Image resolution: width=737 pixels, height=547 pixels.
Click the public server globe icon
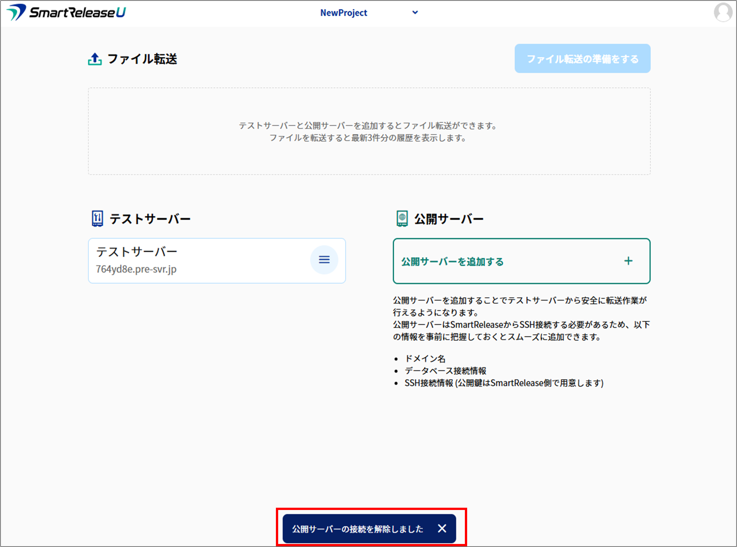click(402, 219)
